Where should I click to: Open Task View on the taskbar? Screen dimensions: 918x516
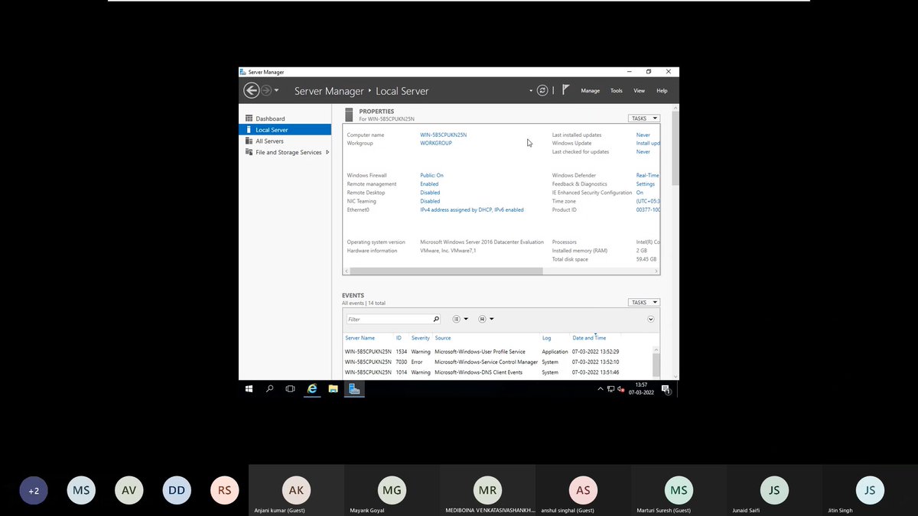click(x=291, y=389)
